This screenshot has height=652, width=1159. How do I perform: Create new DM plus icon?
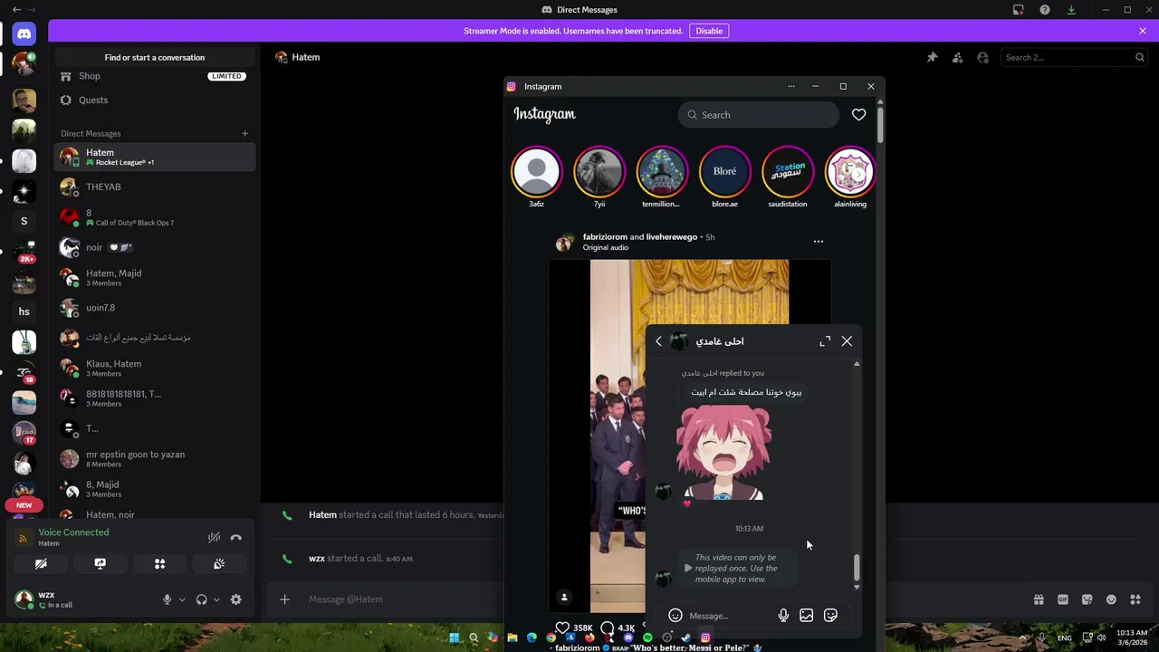[244, 133]
